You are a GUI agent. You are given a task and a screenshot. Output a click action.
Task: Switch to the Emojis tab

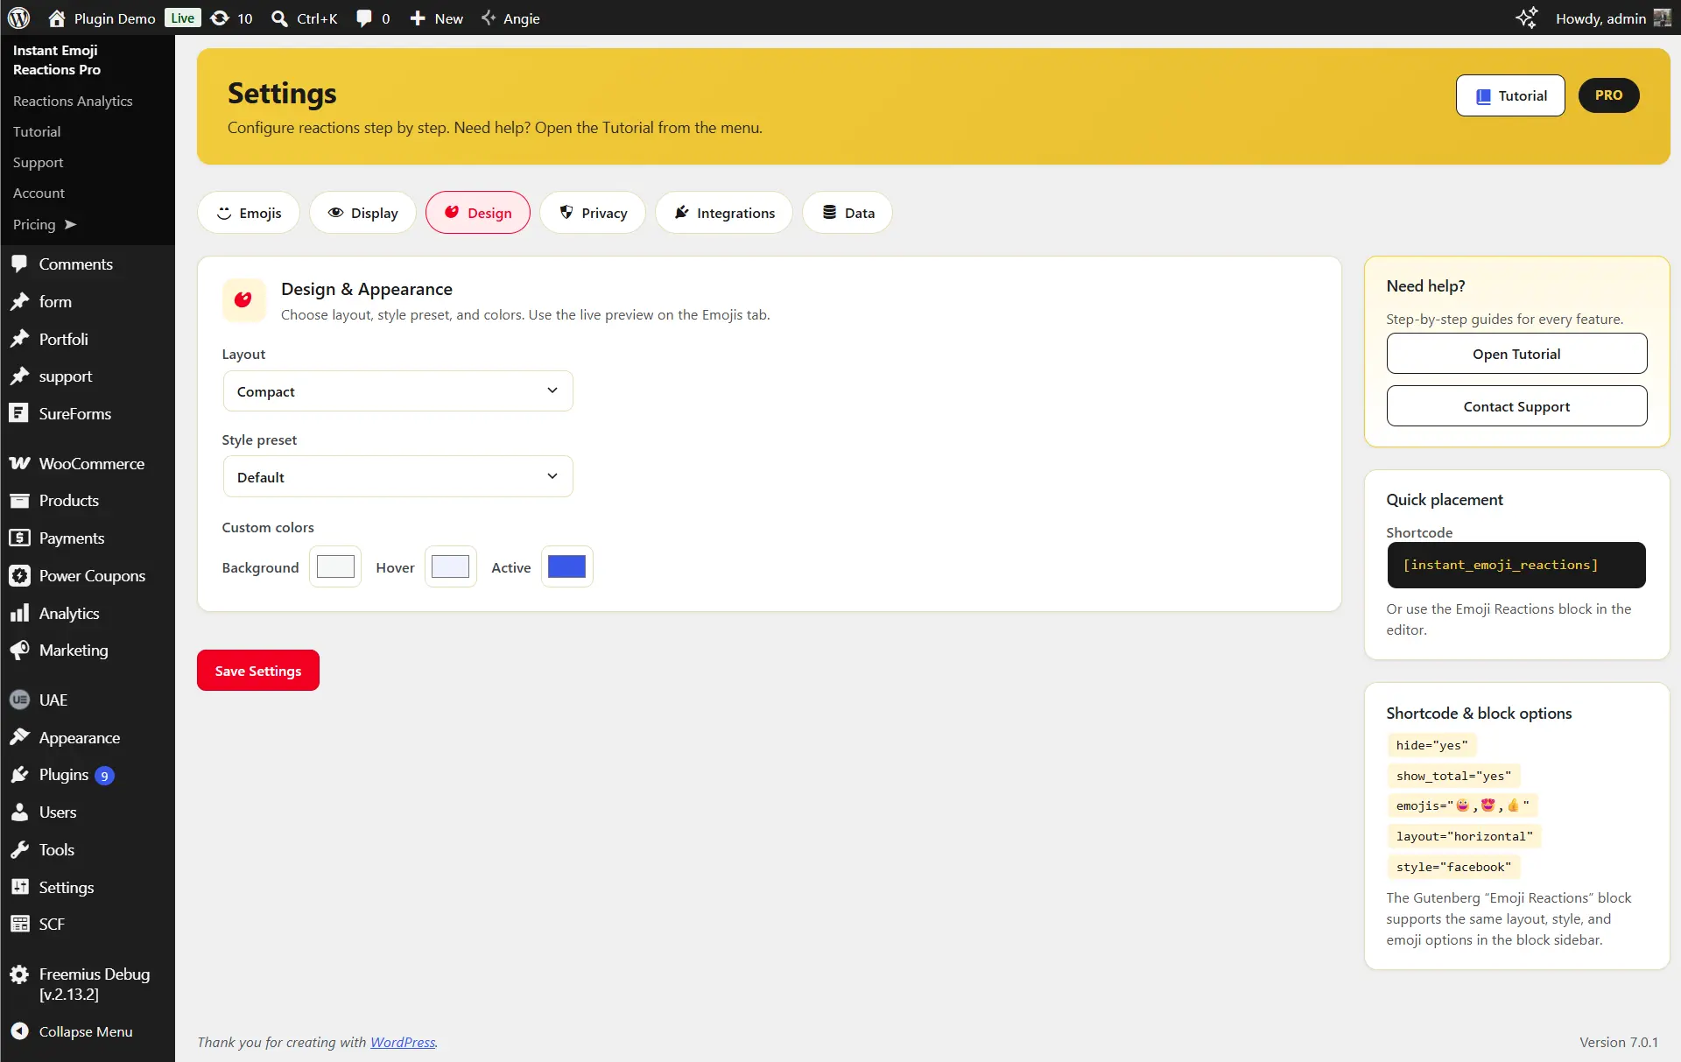click(249, 213)
